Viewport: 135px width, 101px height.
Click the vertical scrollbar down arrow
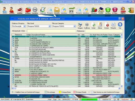click(122, 86)
